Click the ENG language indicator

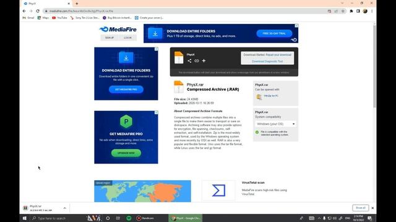click(348, 218)
